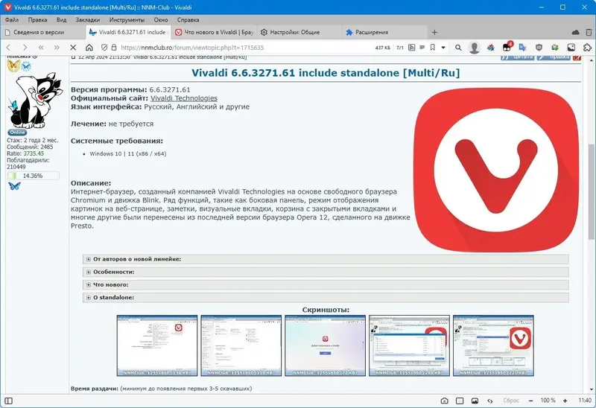596x408 pixels.
Task: Toggle the side panel from status bar
Action: click(8, 401)
